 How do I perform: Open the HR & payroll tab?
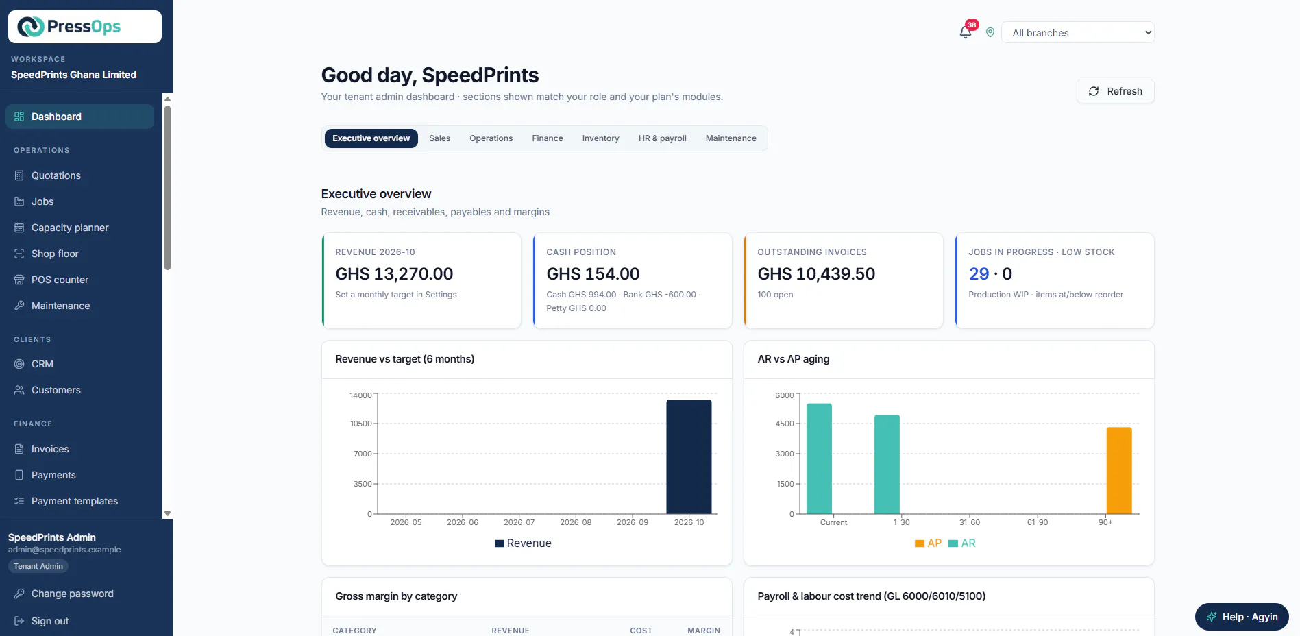(x=663, y=138)
